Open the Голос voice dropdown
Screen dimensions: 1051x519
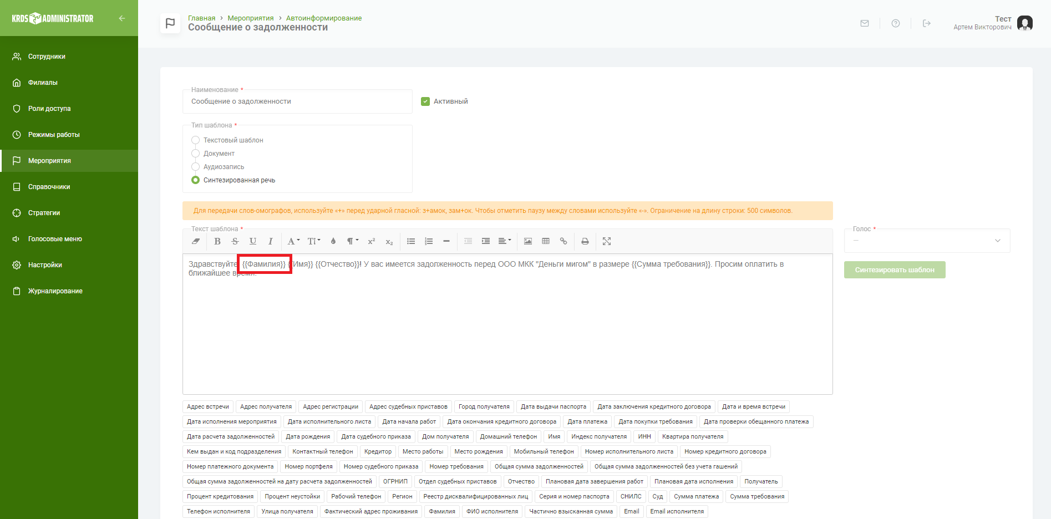(x=927, y=241)
